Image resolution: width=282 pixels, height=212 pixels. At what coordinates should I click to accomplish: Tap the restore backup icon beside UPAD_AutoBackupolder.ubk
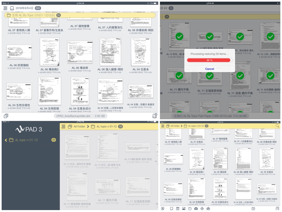(x=155, y=116)
